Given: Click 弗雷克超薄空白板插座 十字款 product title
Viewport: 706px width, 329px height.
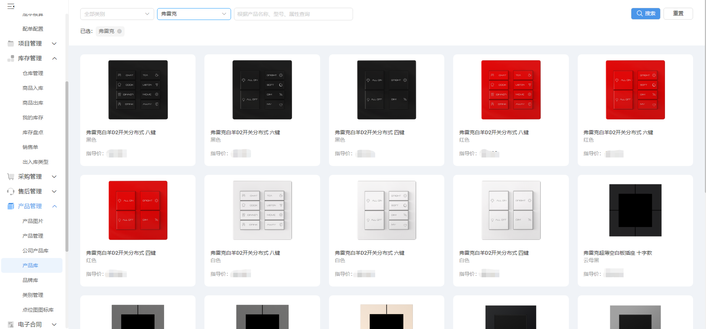Looking at the screenshot, I should (618, 253).
